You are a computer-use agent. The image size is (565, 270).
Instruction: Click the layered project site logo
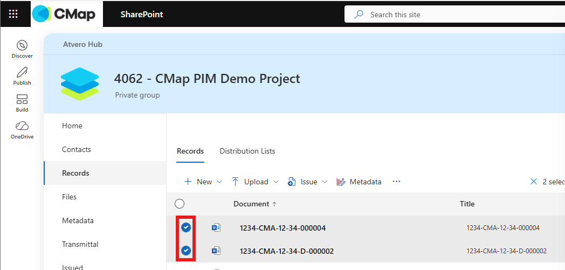[80, 84]
